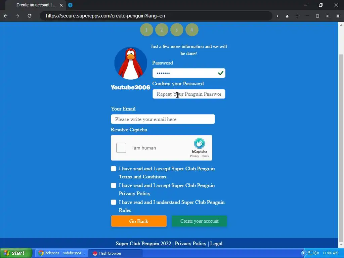
Task: Click the Create your account button
Action: click(200, 221)
